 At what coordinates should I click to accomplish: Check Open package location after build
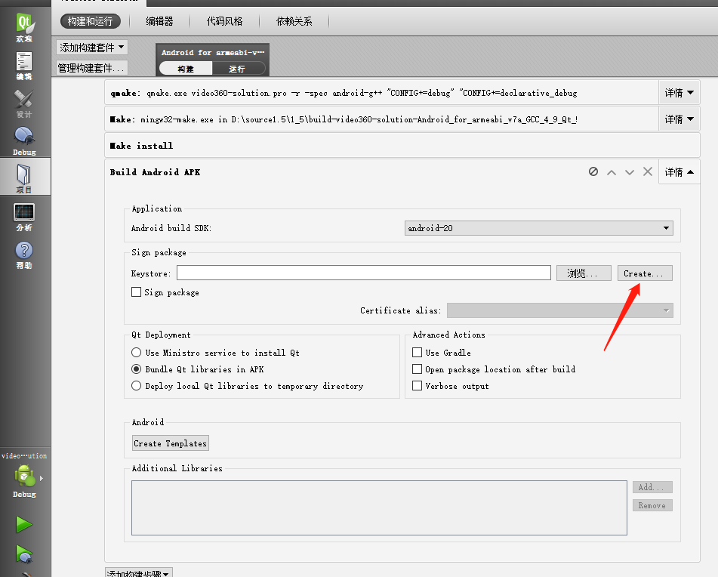click(x=418, y=369)
